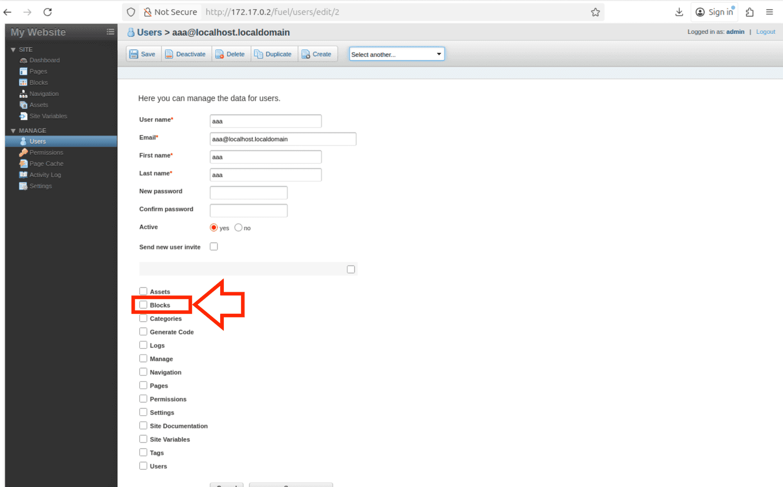Reload the page in the browser
Viewport: 783px width, 487px height.
coord(47,12)
